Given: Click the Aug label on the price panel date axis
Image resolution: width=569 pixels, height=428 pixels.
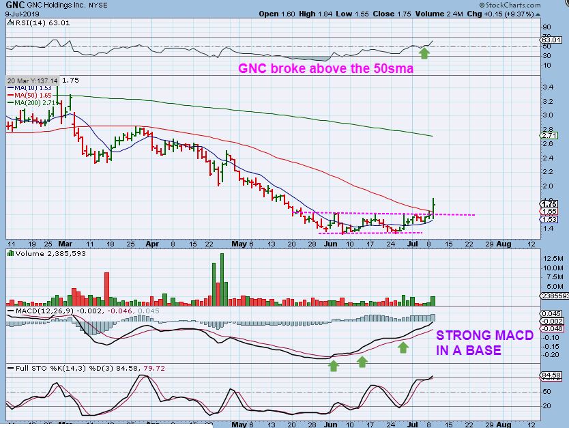Looking at the screenshot, I should 504,244.
